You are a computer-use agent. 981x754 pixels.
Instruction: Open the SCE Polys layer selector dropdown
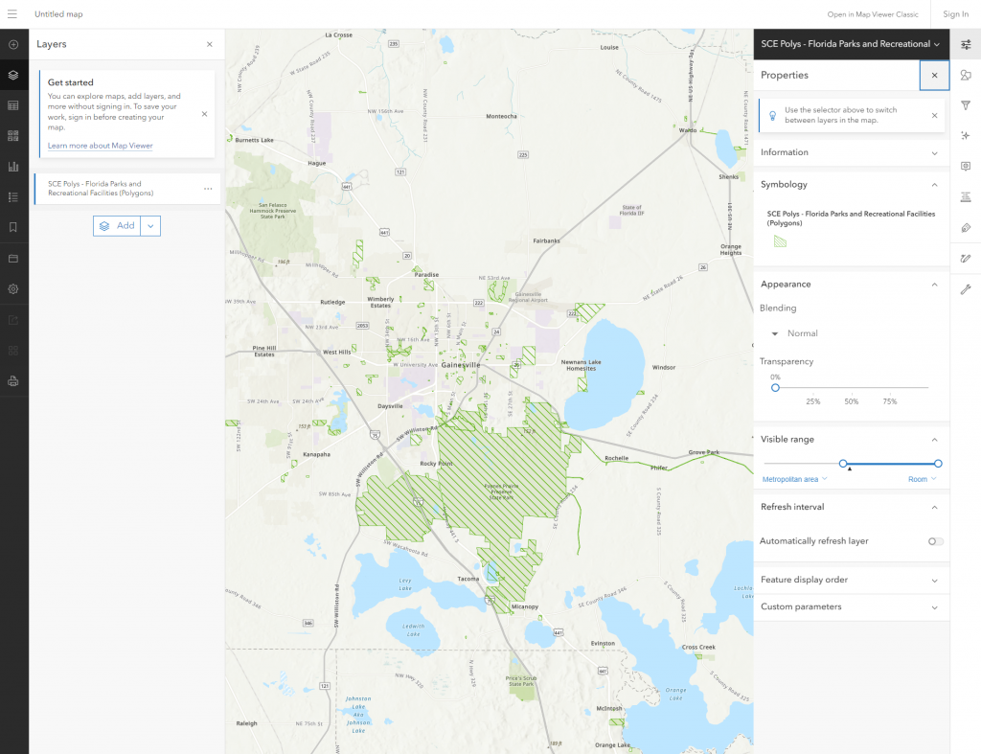(849, 44)
